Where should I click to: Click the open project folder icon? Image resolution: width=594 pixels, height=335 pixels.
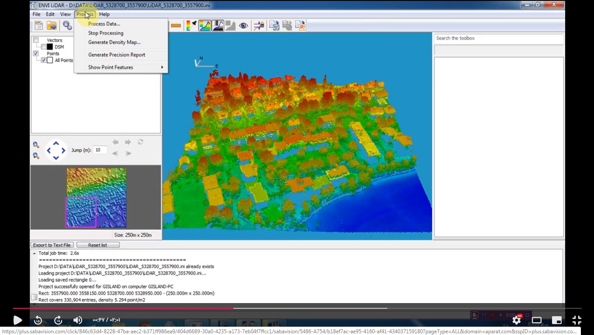click(52, 25)
